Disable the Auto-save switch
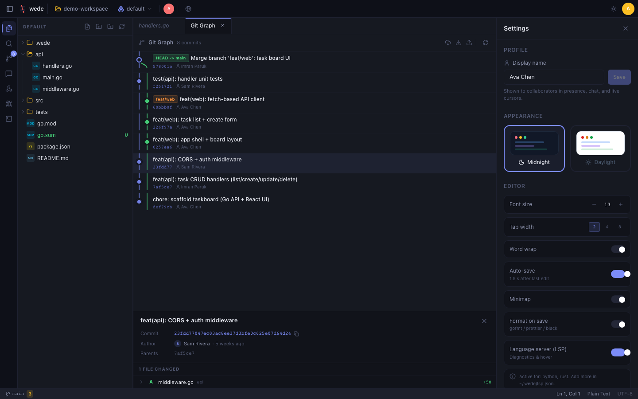The width and height of the screenshot is (638, 399). coord(620,274)
